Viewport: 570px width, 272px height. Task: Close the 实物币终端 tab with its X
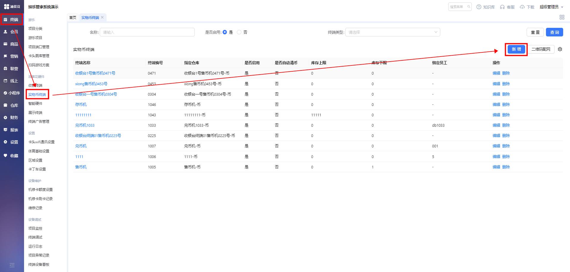coord(102,17)
